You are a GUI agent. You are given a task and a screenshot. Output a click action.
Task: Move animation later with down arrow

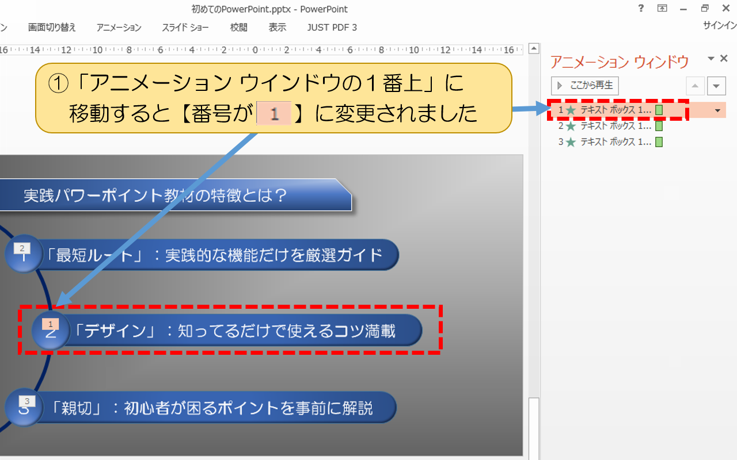pyautogui.click(x=716, y=86)
